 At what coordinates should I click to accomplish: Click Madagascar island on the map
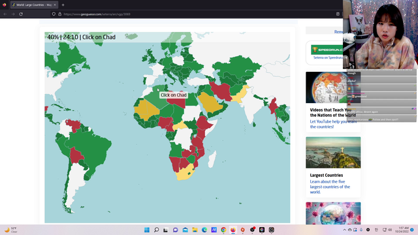[x=212, y=159]
